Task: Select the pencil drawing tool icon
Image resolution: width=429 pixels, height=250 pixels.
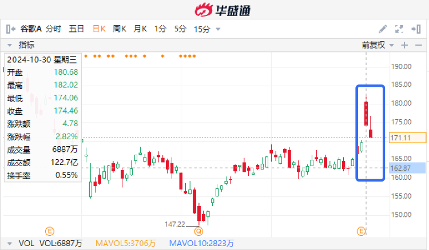Action: (383, 29)
